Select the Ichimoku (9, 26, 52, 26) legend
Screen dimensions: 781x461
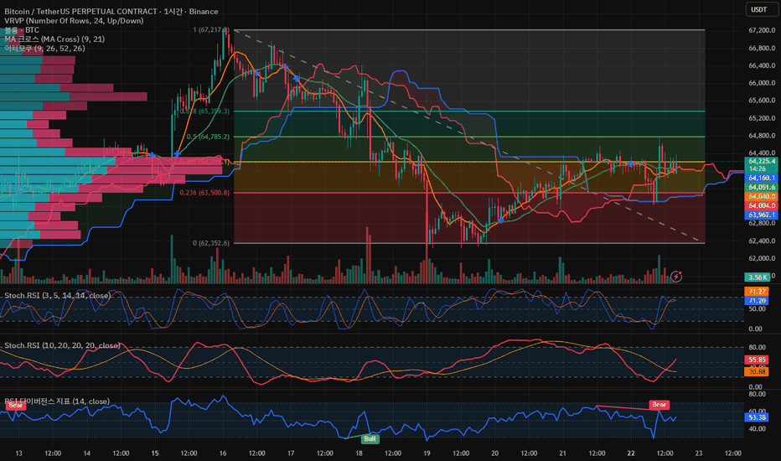point(44,49)
